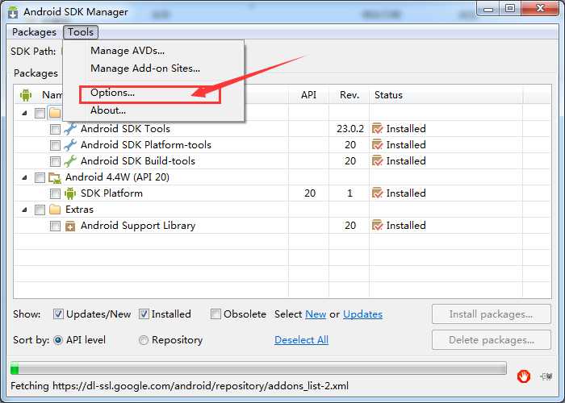Click the Updates link
The height and width of the screenshot is (403, 565).
[x=363, y=314]
